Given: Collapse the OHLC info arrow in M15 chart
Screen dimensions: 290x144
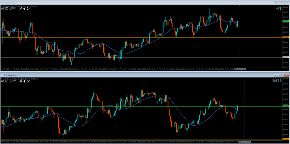Looking at the screenshot, I should 2,78.
